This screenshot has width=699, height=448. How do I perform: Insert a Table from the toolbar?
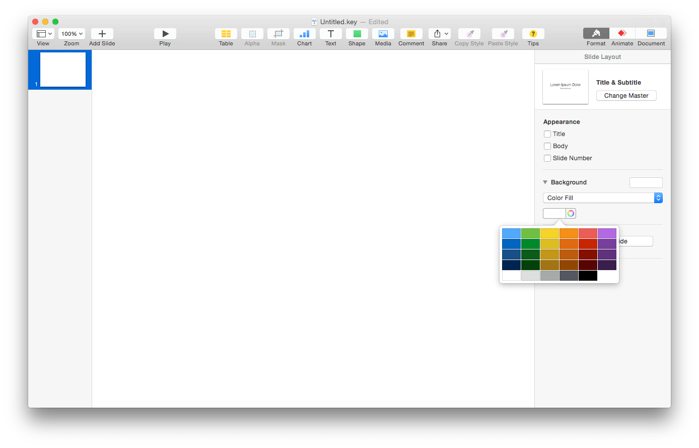[226, 33]
